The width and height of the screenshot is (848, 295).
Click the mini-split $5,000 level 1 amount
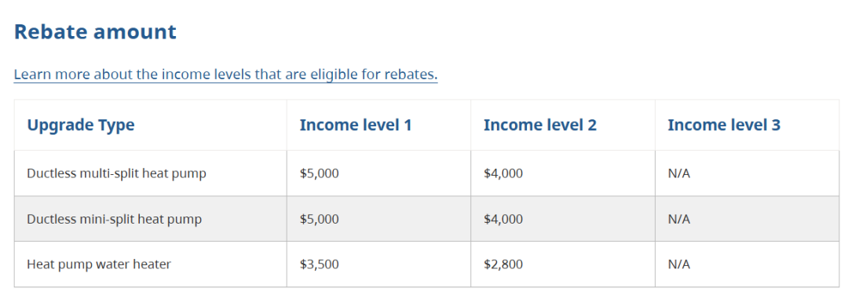coord(319,220)
